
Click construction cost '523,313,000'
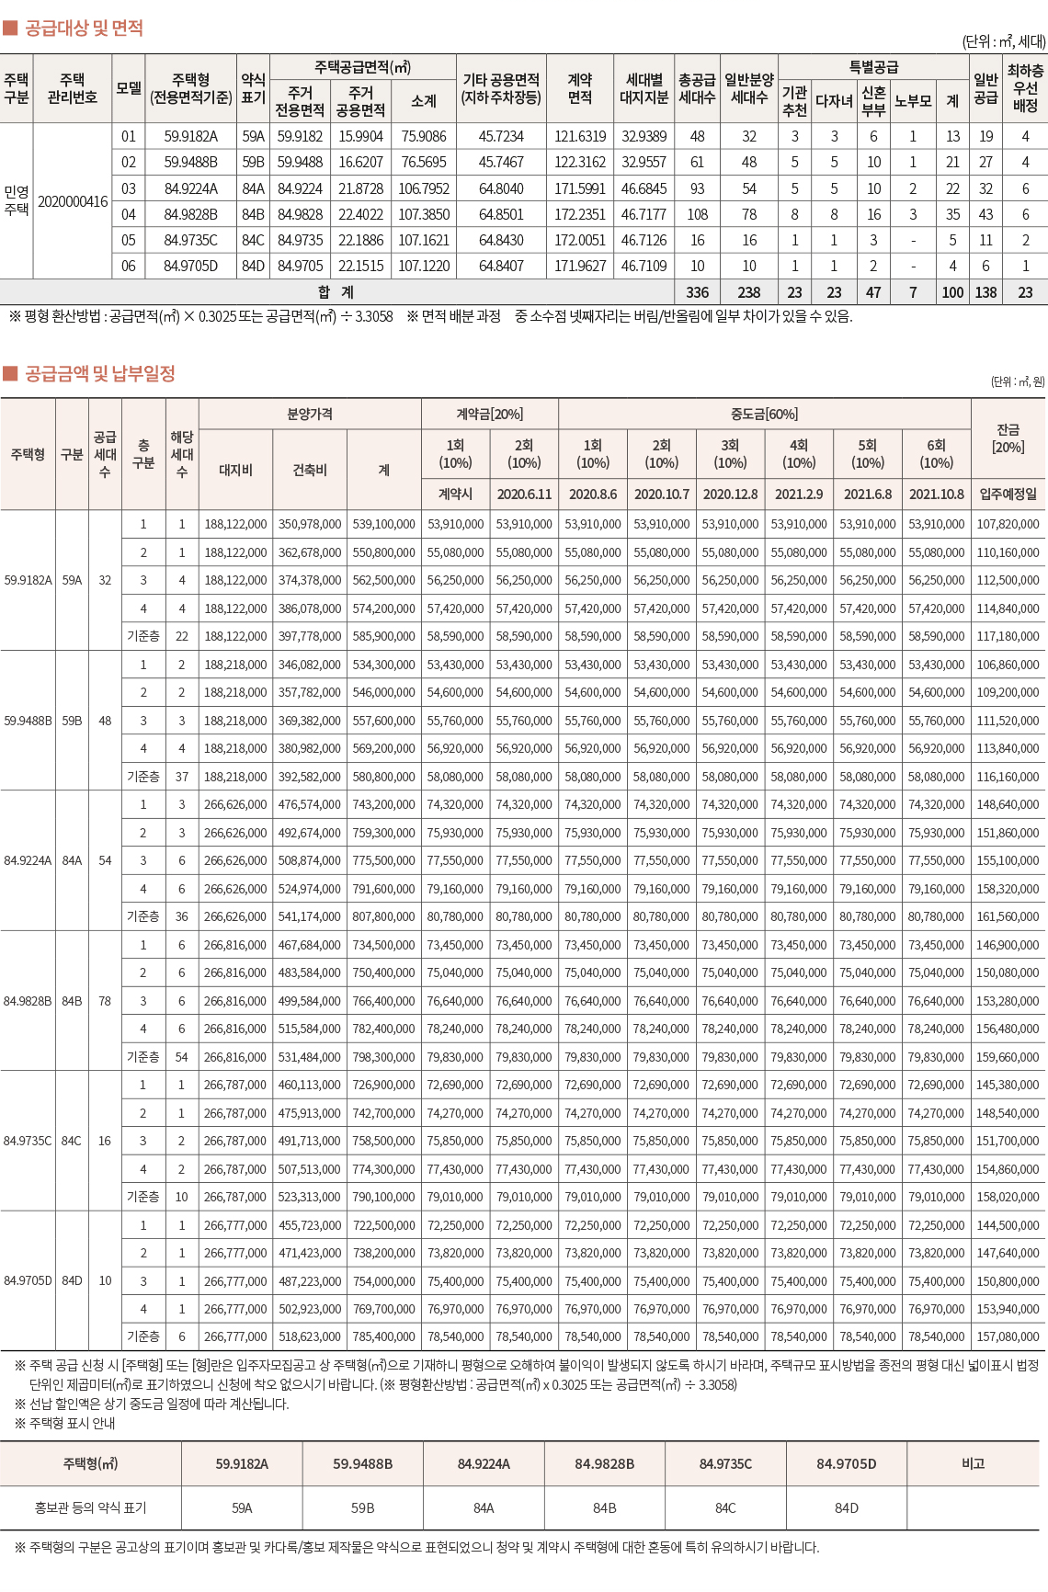[310, 1197]
